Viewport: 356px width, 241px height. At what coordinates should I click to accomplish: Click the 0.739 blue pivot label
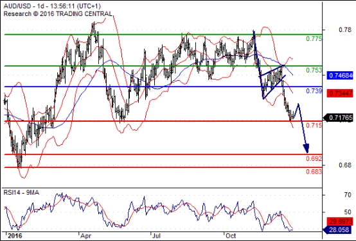314,91
